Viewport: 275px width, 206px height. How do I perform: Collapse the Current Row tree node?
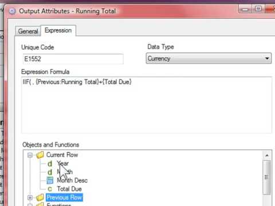[30, 155]
